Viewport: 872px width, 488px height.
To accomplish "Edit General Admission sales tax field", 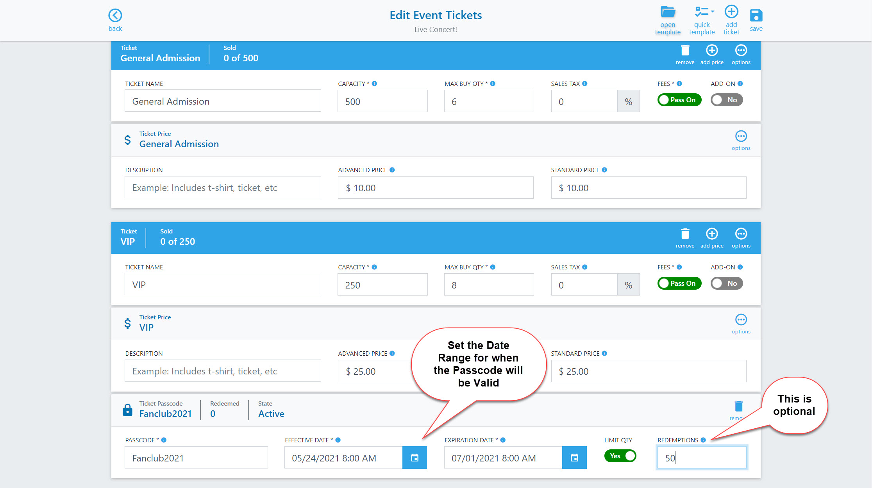I will coord(584,101).
